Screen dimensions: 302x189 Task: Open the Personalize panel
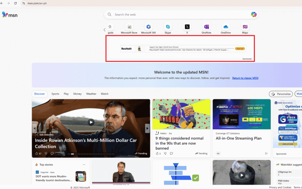(280, 93)
